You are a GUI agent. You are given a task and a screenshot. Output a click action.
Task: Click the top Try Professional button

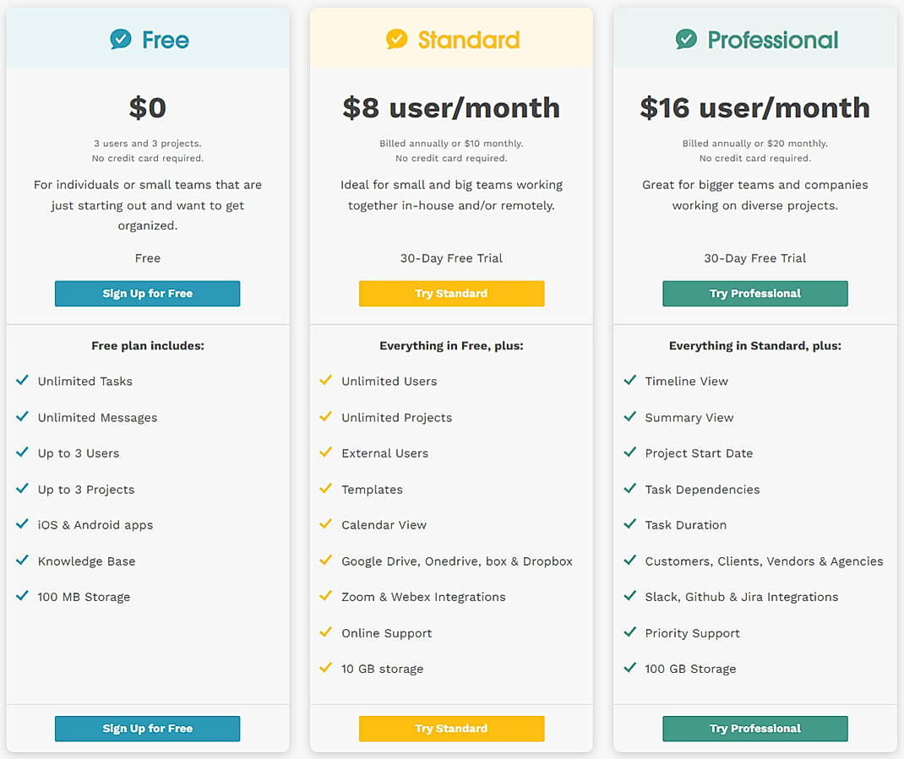coord(754,293)
